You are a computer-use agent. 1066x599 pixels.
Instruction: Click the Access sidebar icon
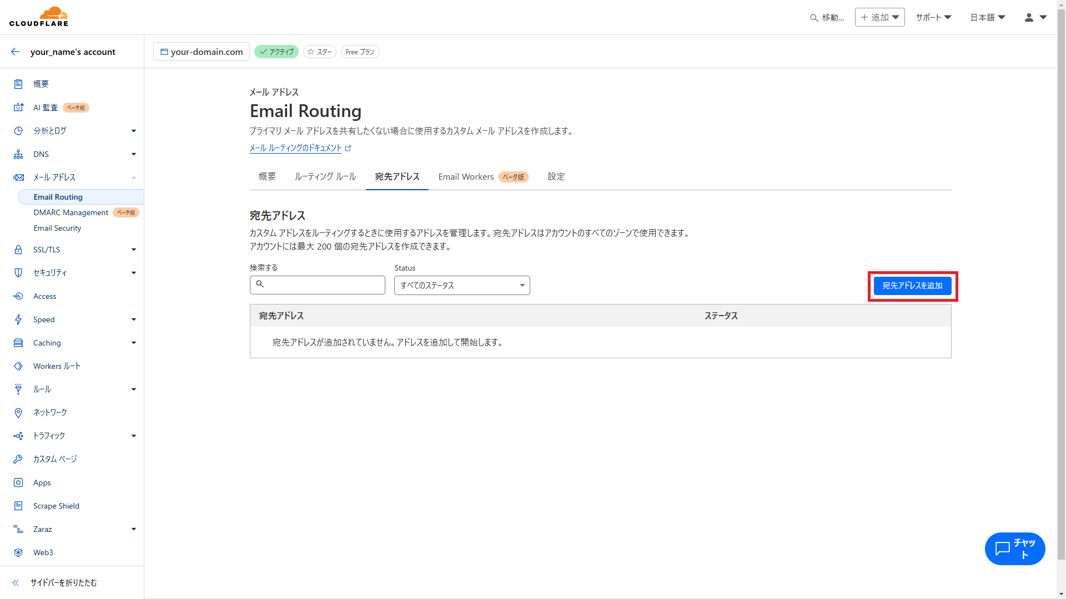[18, 296]
